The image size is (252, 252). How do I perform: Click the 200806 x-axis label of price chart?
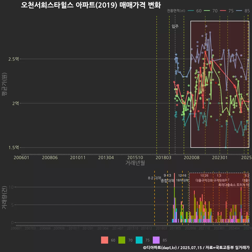(50, 157)
